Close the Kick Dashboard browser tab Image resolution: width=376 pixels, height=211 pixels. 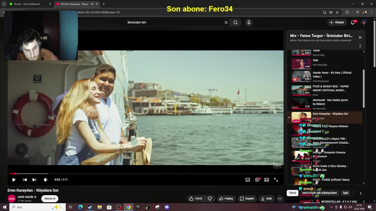(50, 4)
